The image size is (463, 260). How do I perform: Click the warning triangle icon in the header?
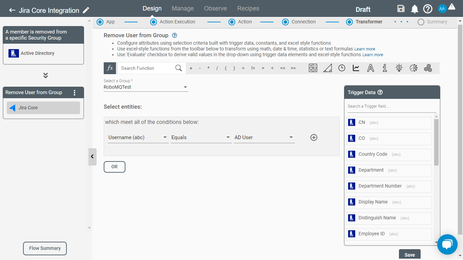pos(451,6)
